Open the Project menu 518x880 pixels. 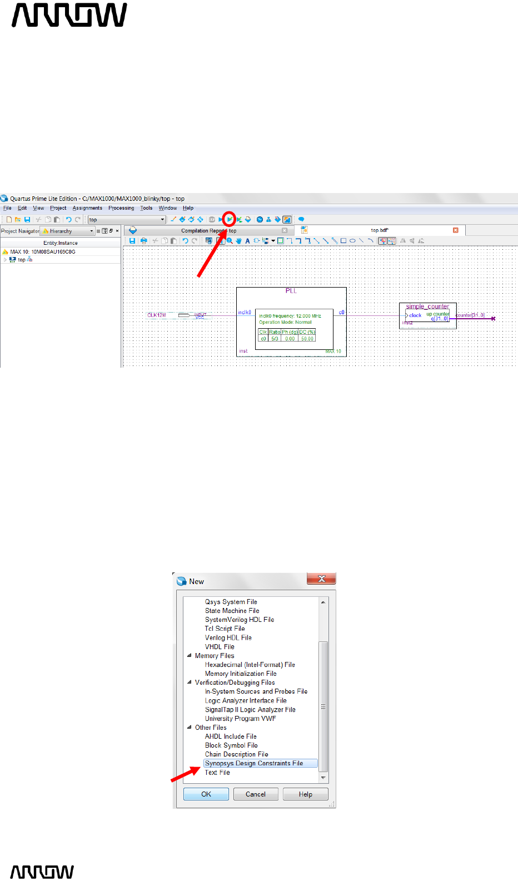[58, 208]
